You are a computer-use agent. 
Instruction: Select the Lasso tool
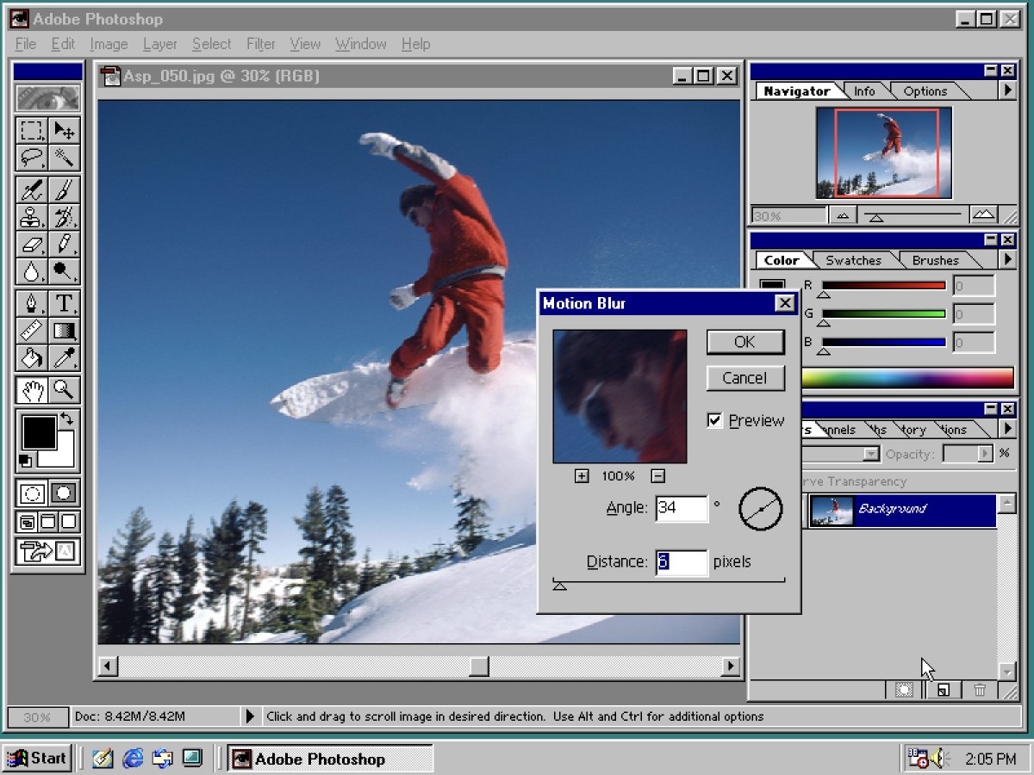[32, 157]
